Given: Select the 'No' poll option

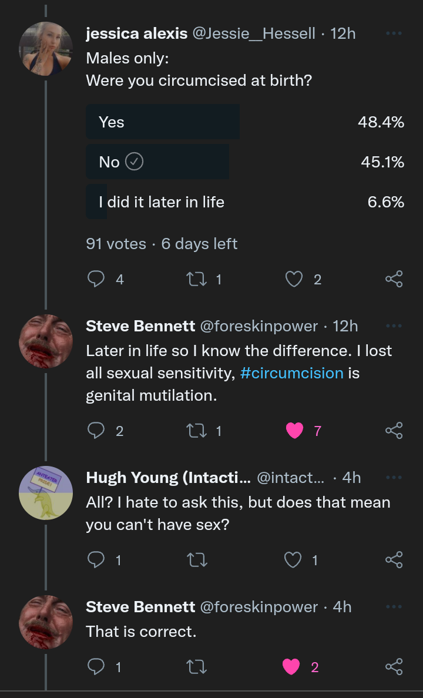Looking at the screenshot, I should pos(157,162).
